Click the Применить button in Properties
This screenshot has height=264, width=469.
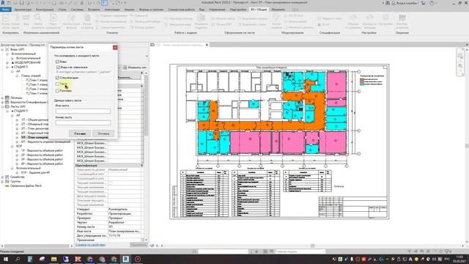point(139,244)
